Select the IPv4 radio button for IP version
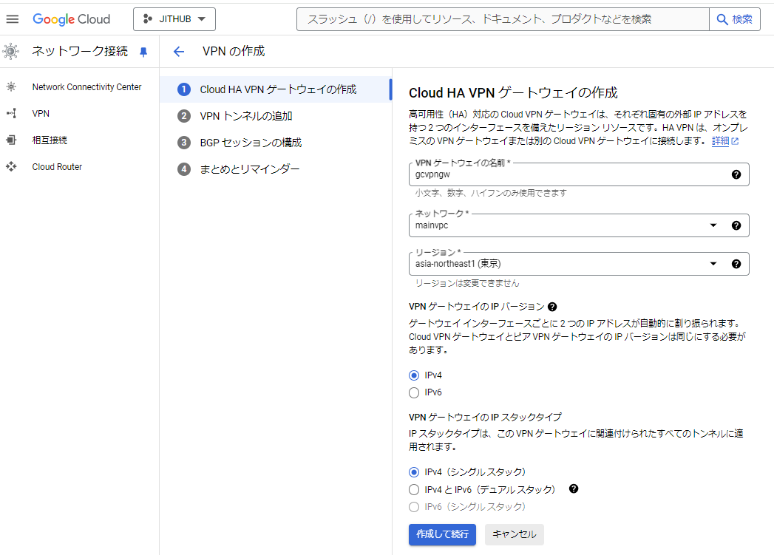 tap(414, 375)
